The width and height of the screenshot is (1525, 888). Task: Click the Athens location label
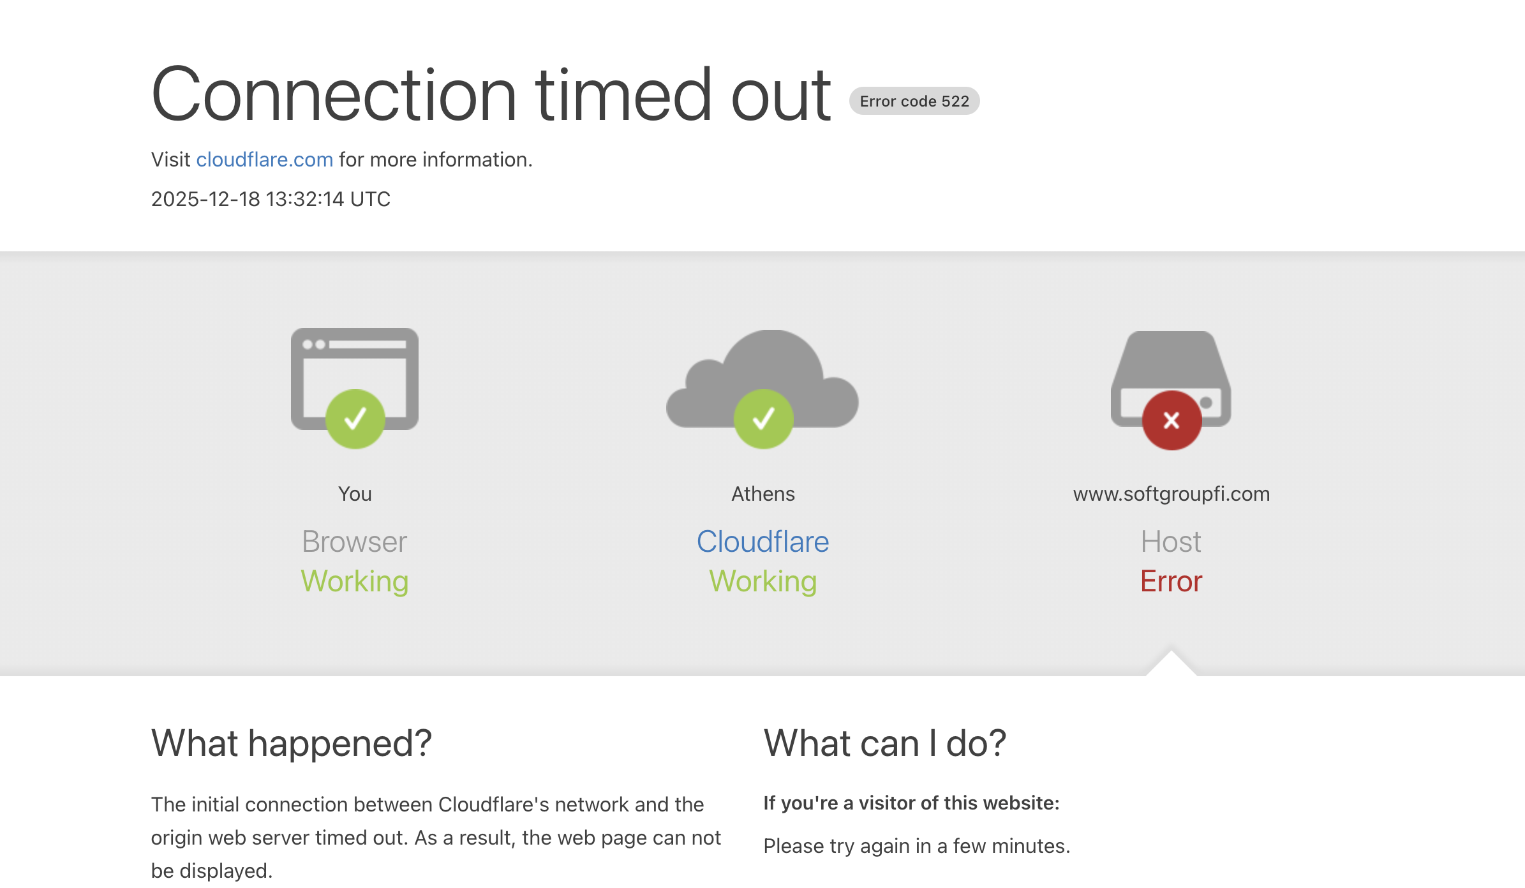762,494
